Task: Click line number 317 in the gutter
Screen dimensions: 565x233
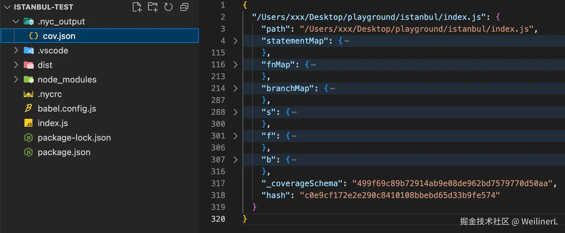Action: [218, 183]
